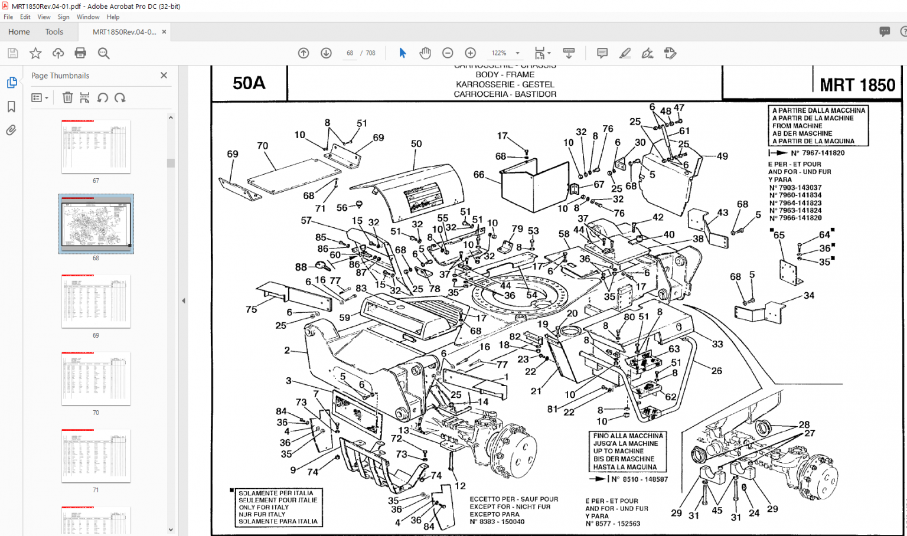
Task: Click the Save file icon
Action: point(12,53)
